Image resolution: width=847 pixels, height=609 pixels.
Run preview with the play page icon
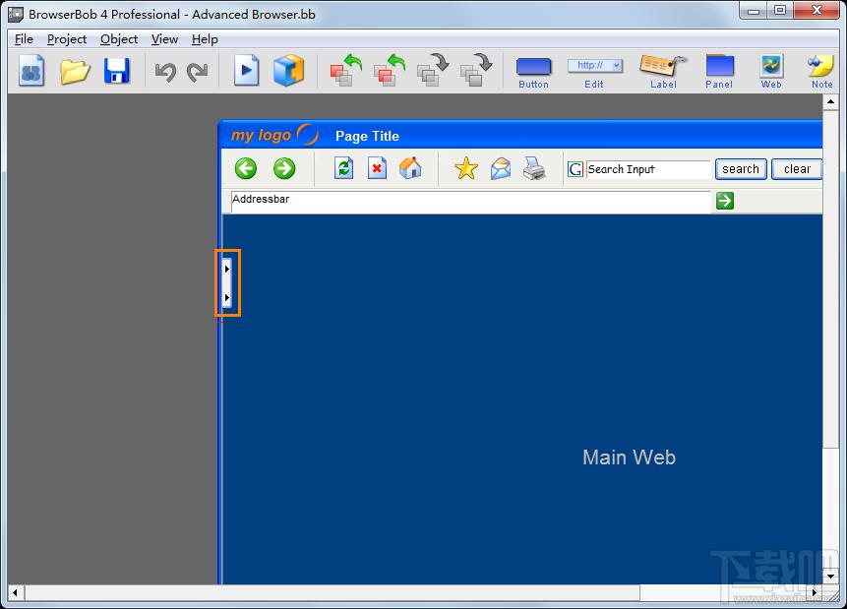click(246, 70)
